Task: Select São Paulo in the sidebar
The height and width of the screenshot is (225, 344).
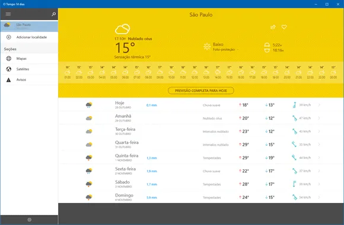Action: tap(29, 26)
